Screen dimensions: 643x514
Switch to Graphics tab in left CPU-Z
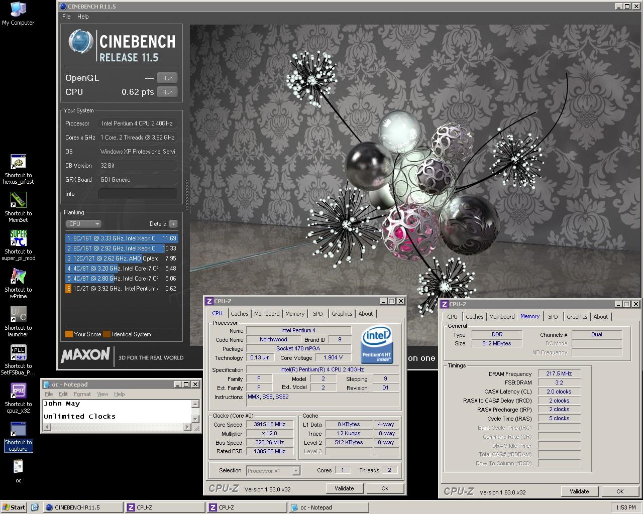coord(342,314)
